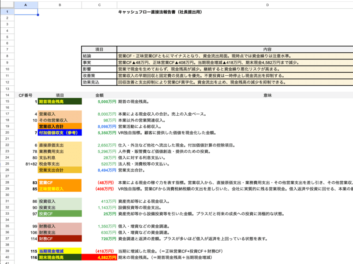Select the yellow 当期現金増減 cell
This screenshot has height=264, width=353.
coord(60,251)
